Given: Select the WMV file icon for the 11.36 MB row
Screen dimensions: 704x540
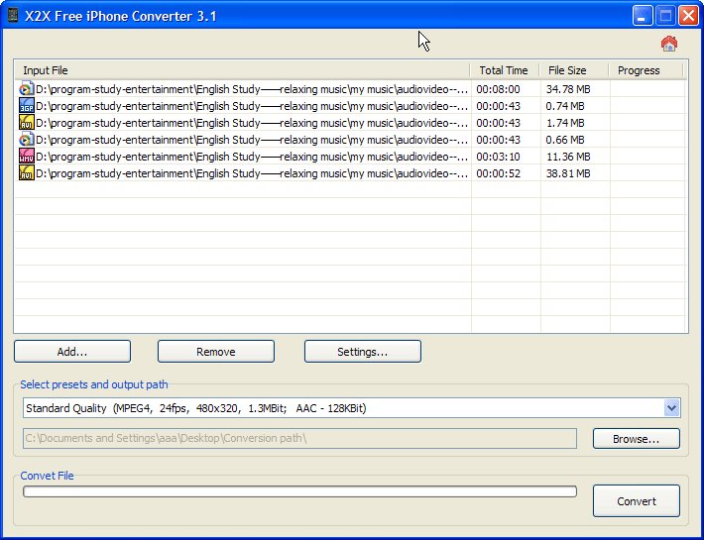Looking at the screenshot, I should pyautogui.click(x=27, y=157).
